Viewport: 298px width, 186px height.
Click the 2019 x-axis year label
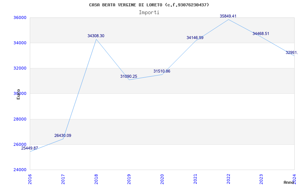coord(129,179)
